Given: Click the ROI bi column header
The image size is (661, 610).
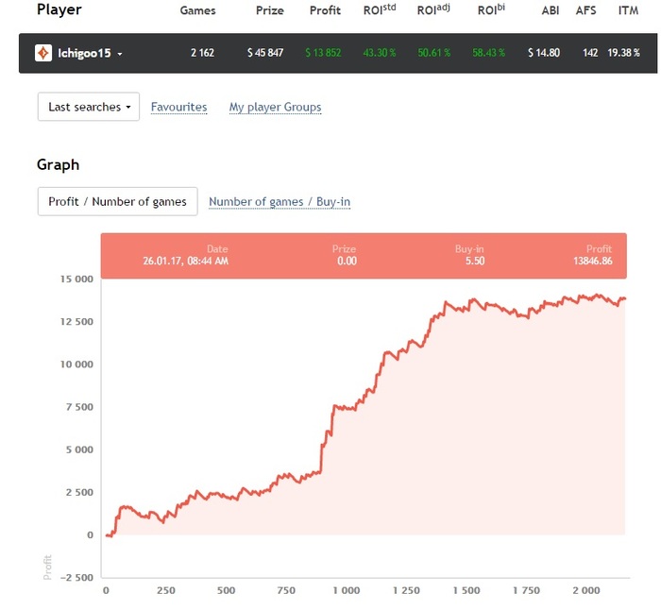Looking at the screenshot, I should point(491,9).
